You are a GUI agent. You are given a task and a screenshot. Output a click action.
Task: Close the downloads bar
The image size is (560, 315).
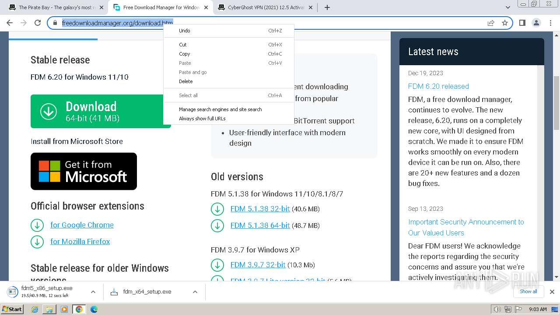coord(552,292)
